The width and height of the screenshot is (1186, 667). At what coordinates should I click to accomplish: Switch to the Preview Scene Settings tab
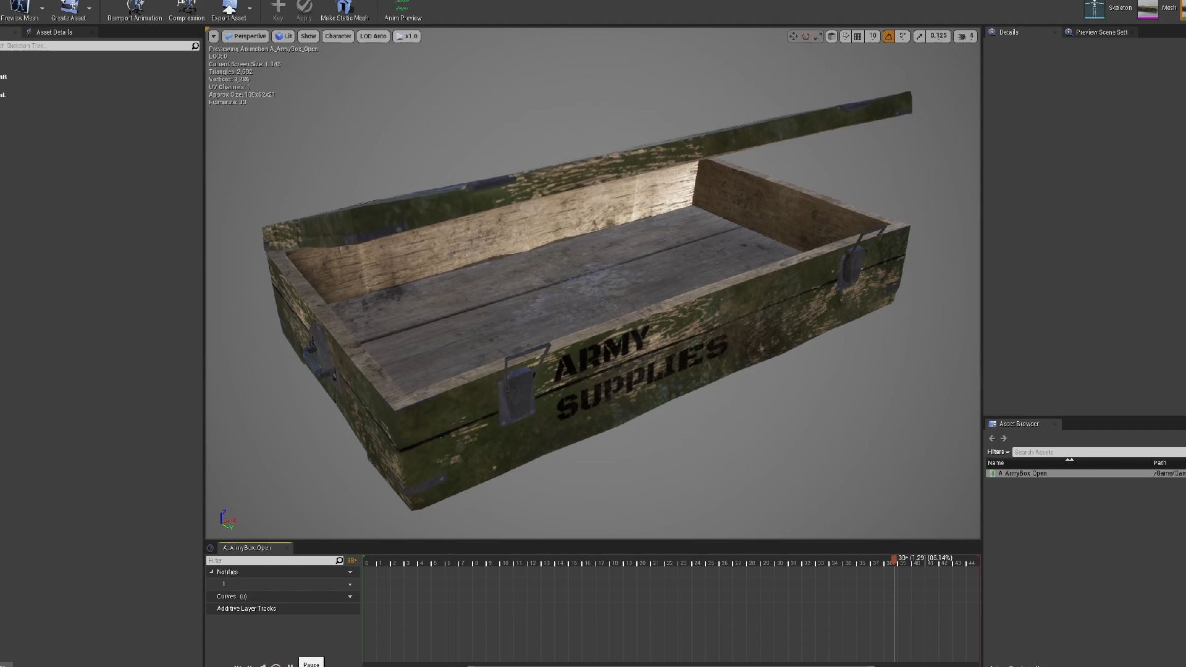coord(1101,32)
